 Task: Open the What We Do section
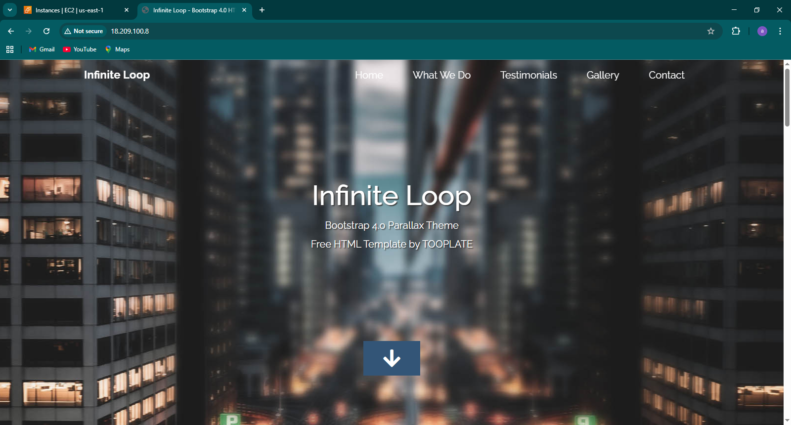(441, 75)
